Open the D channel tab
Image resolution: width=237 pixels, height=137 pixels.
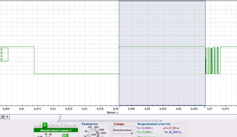66,125
